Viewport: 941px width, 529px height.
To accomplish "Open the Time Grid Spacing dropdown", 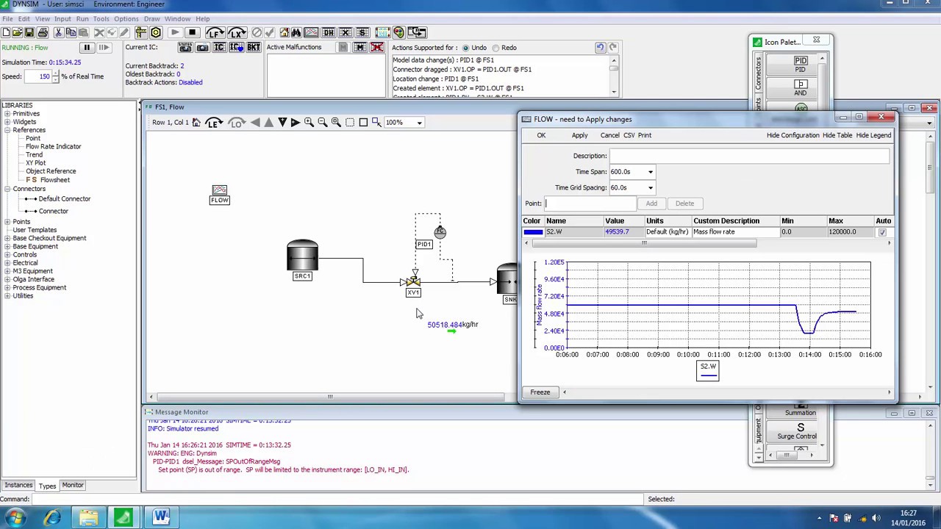I will (x=650, y=187).
